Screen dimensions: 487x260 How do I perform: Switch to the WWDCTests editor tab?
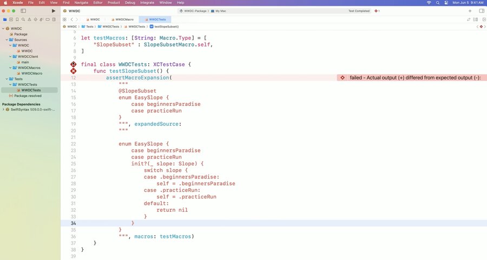(x=155, y=19)
